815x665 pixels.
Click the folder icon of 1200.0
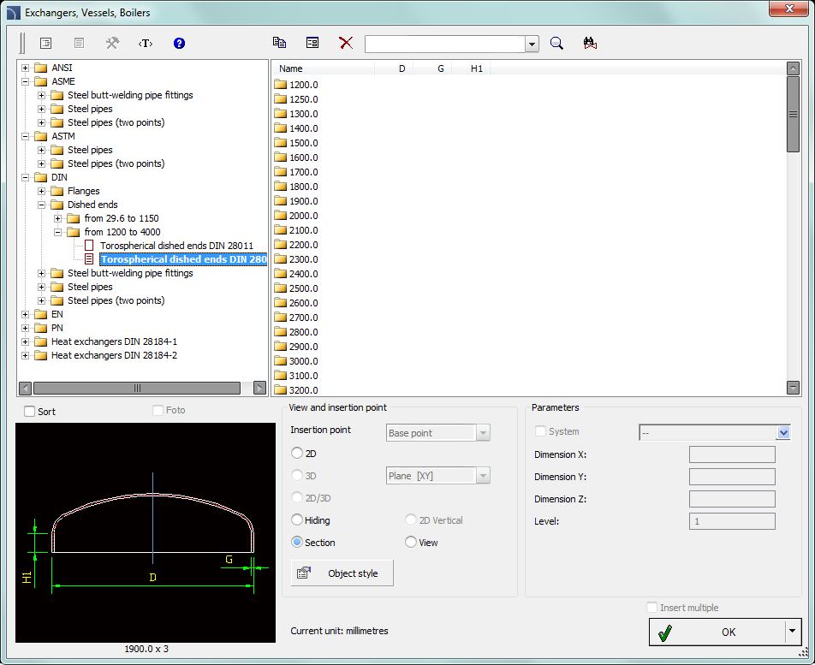pos(281,84)
